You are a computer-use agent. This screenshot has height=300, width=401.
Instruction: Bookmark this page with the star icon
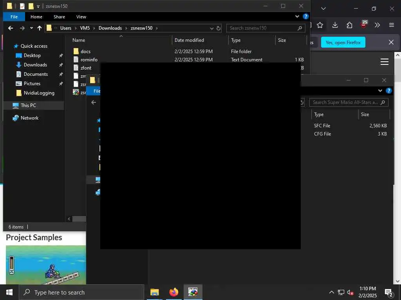click(x=320, y=25)
